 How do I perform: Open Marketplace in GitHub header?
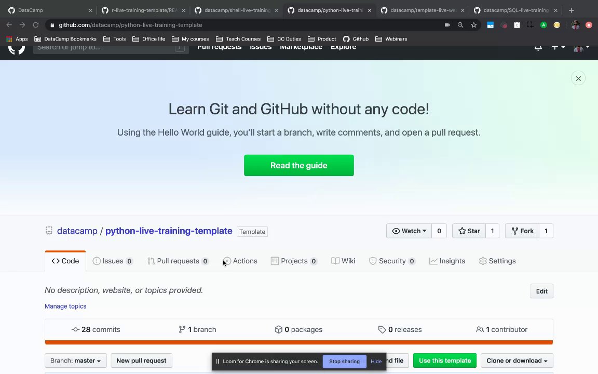click(x=301, y=48)
